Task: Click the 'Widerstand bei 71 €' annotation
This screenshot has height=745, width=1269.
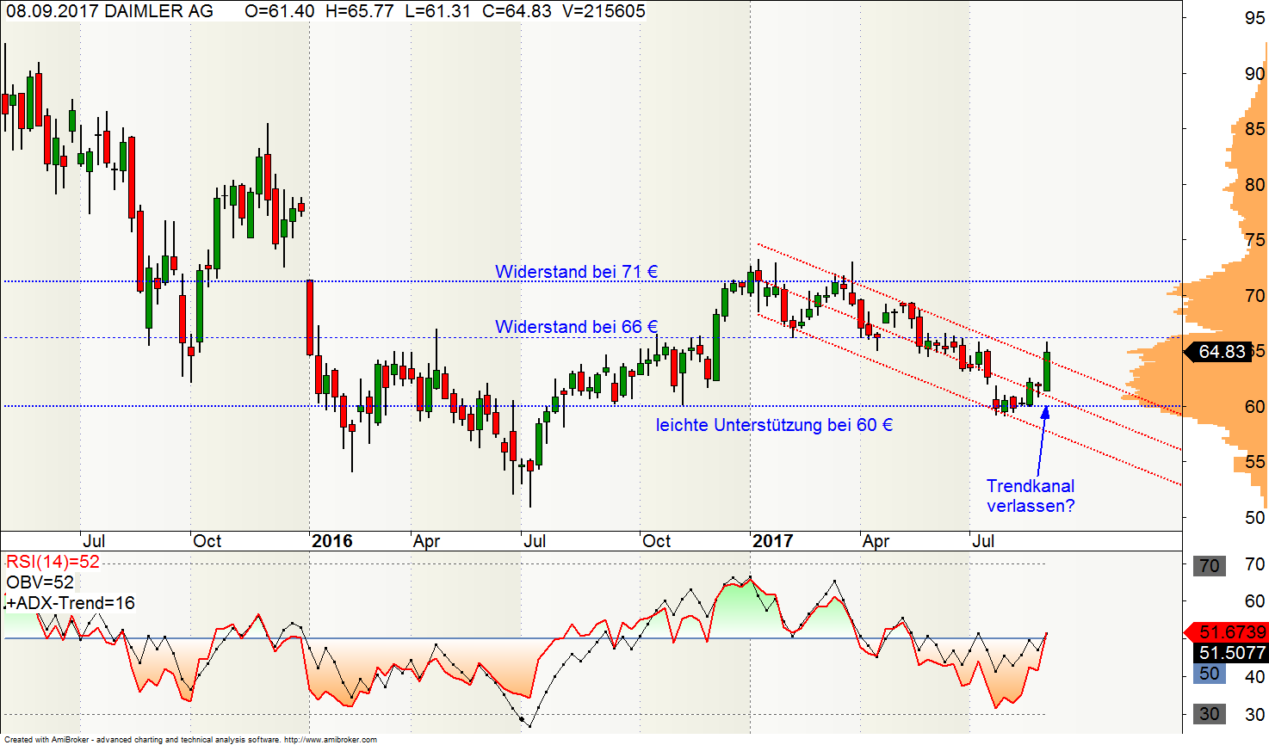Action: (577, 272)
